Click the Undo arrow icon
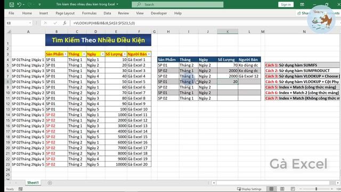The height and width of the screenshot is (192, 341). tap(19, 4)
